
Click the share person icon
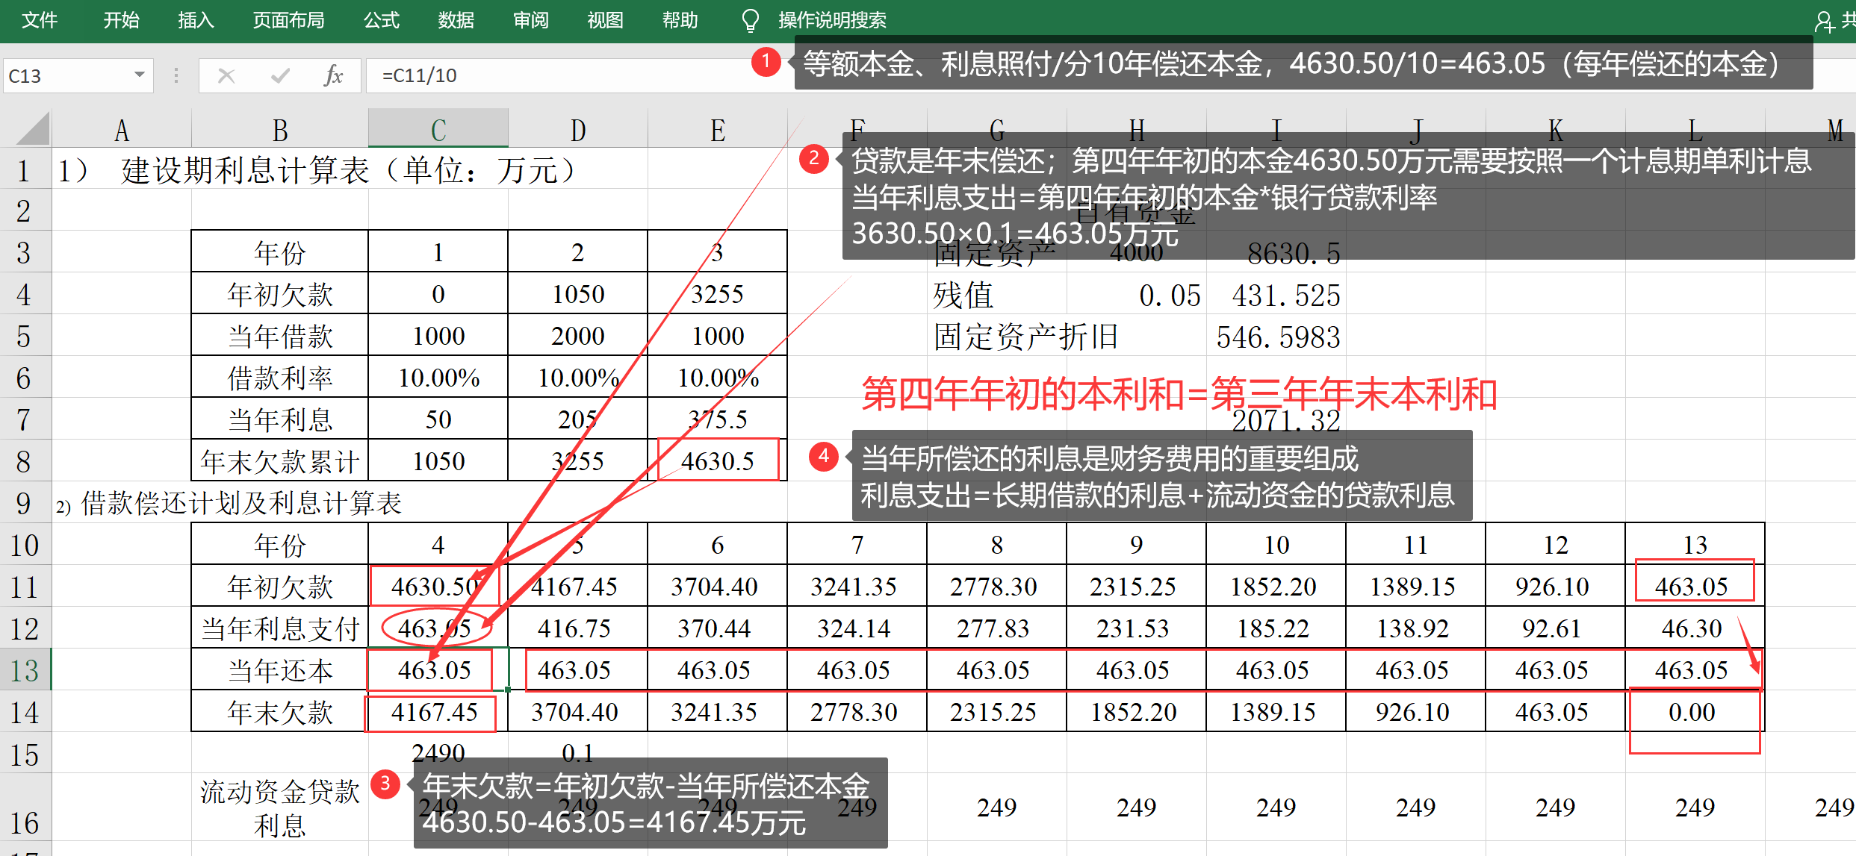(1823, 21)
